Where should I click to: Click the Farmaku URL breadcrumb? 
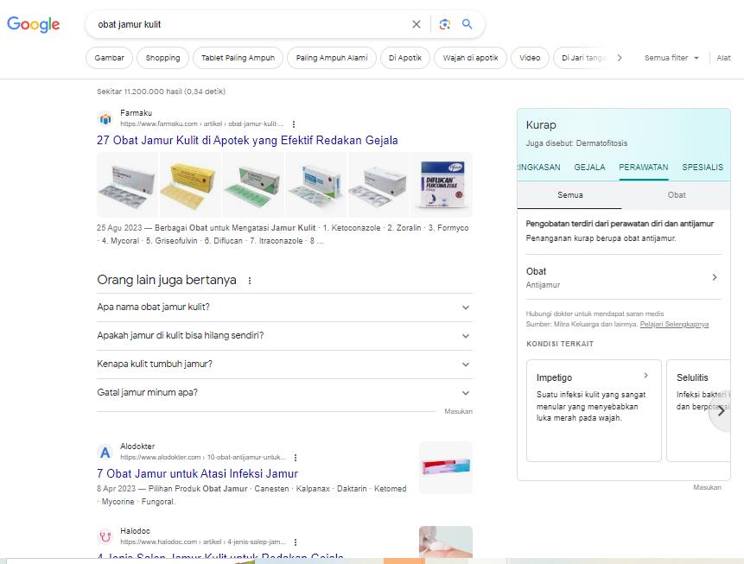[x=202, y=124]
